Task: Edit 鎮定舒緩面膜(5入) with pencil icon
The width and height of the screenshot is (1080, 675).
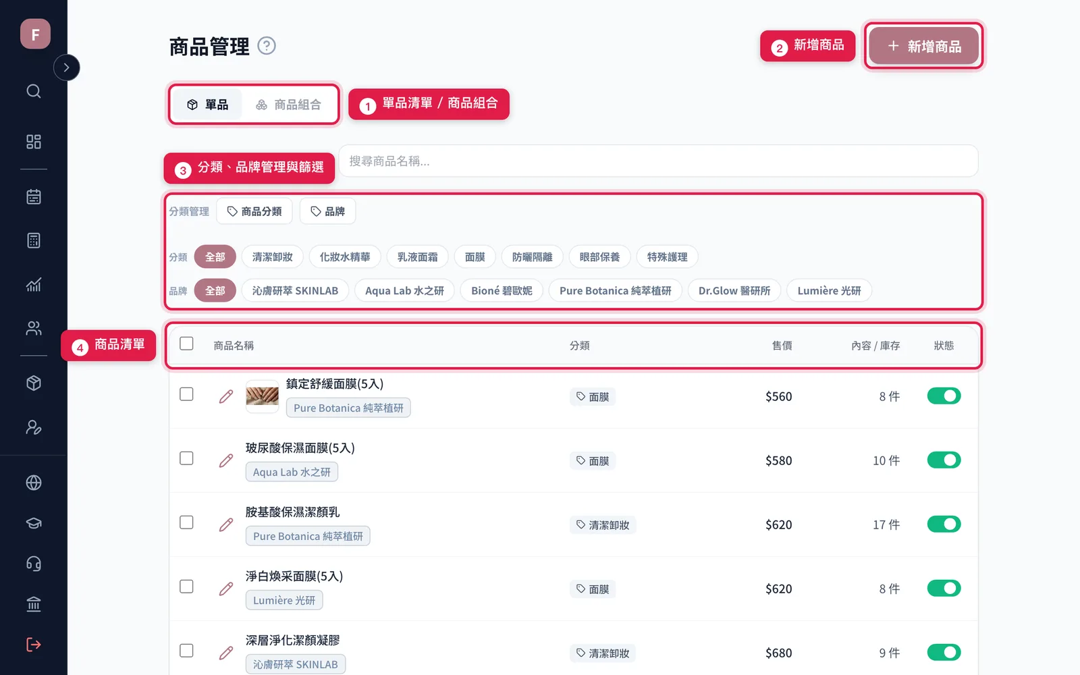Action: coord(226,396)
